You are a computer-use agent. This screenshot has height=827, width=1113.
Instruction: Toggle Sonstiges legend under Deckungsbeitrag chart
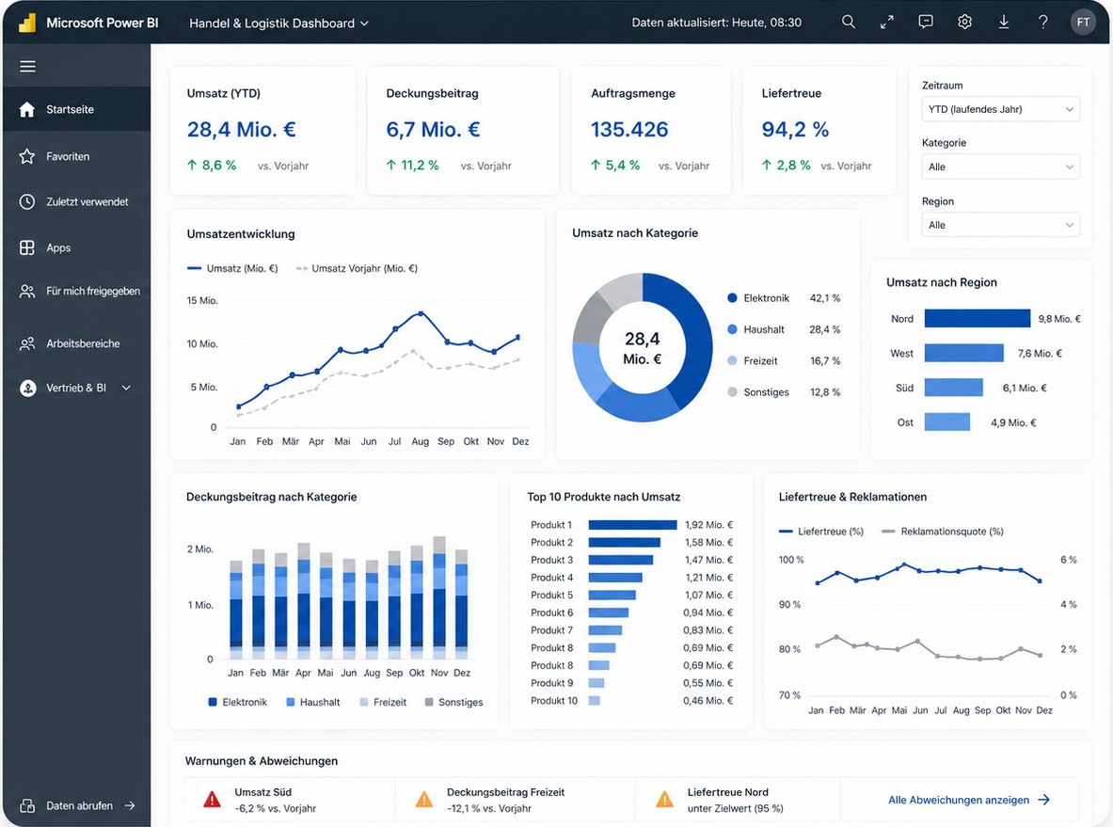click(453, 702)
